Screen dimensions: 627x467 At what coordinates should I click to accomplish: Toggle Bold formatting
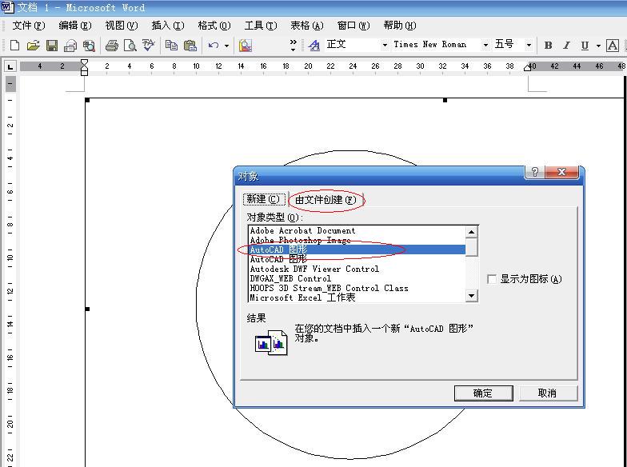tap(549, 45)
